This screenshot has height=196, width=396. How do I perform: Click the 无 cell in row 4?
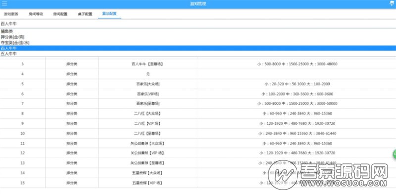[x=148, y=74]
